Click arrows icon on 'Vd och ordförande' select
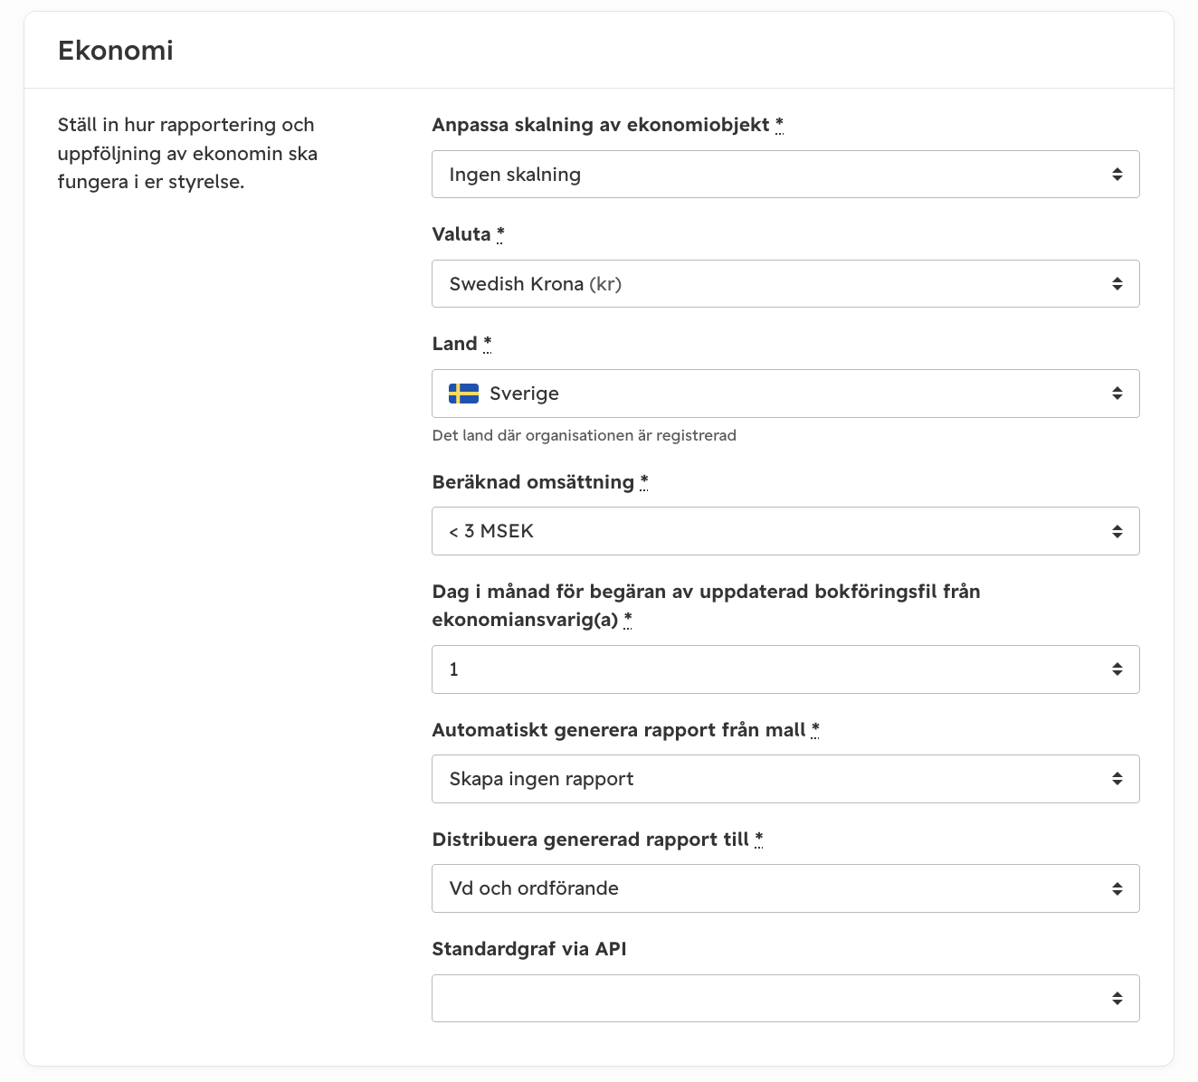Screen dimensions: 1198x1082 click(1117, 888)
